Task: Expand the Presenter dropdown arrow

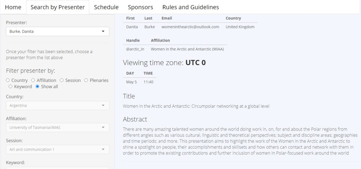Action: click(x=103, y=32)
